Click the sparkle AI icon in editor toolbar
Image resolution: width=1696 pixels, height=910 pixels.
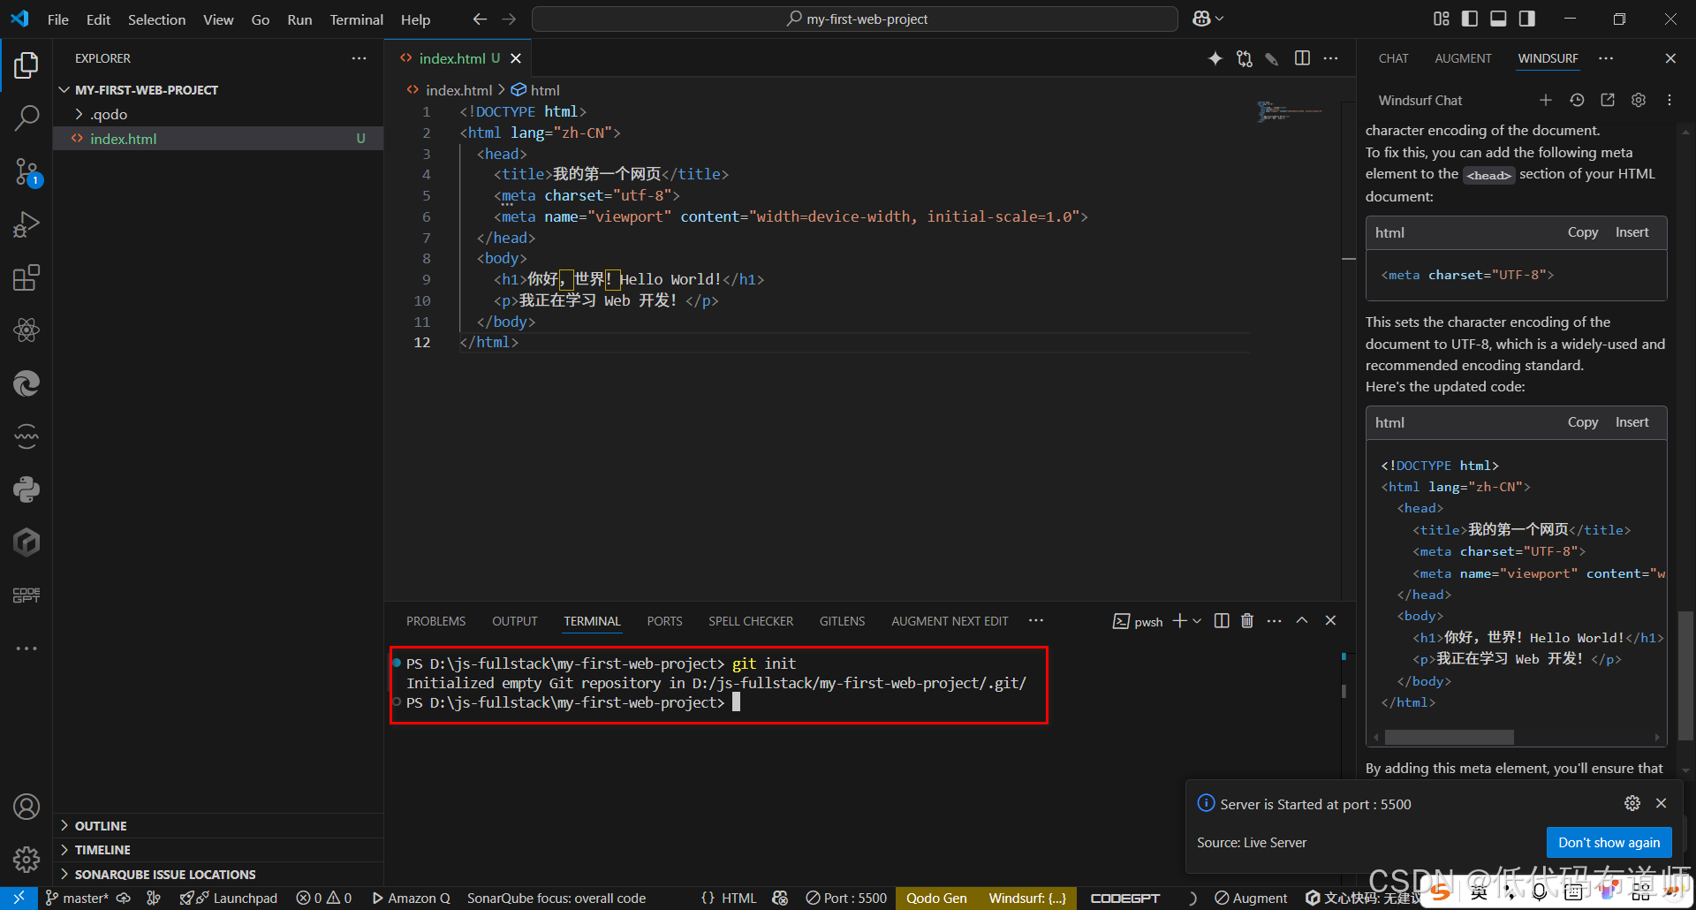(x=1215, y=58)
